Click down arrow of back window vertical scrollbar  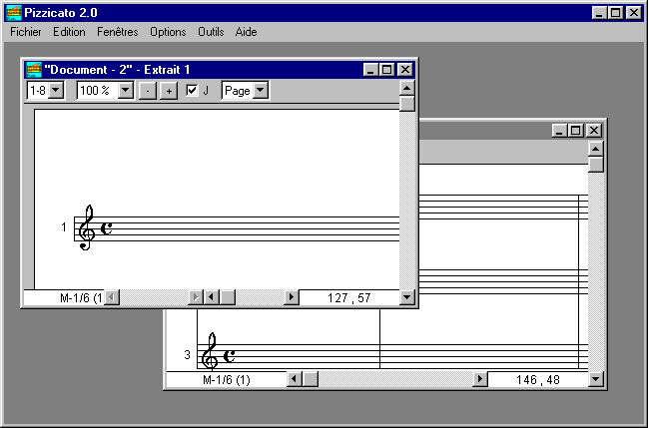[595, 379]
